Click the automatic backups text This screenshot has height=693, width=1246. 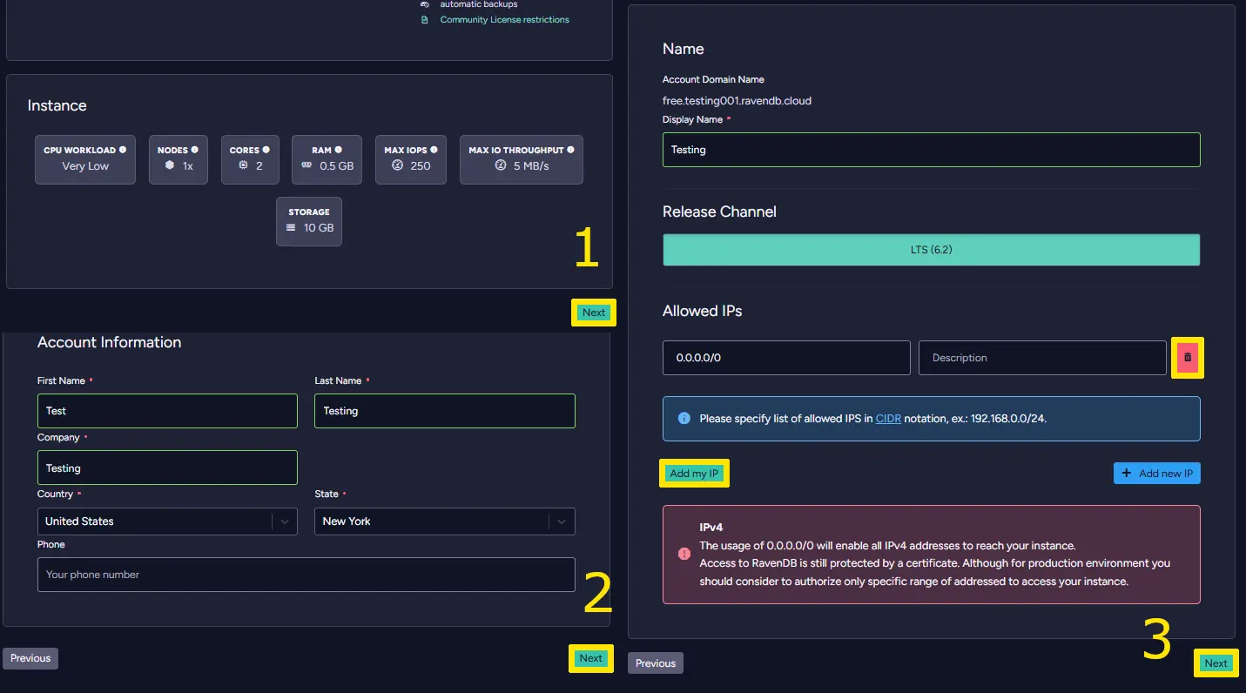click(479, 4)
